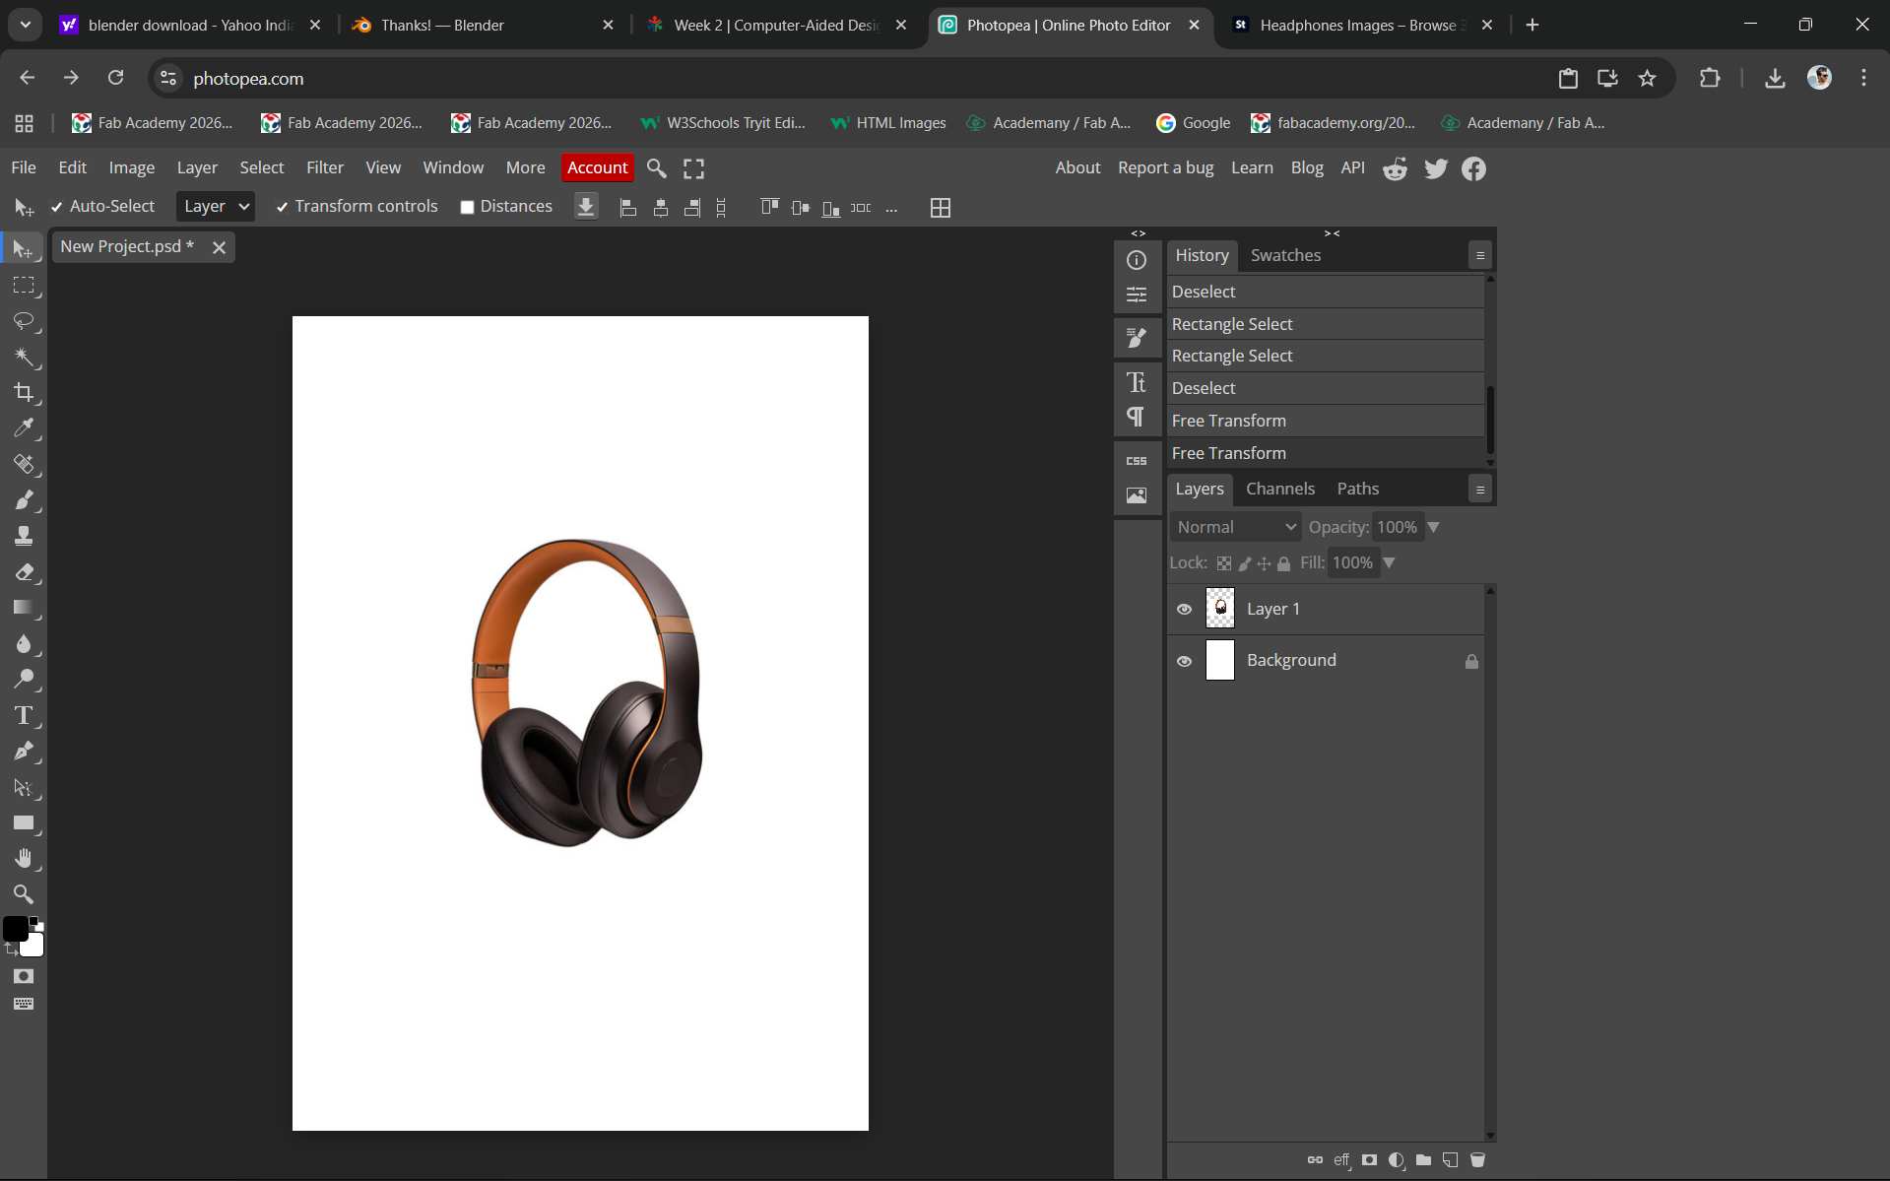Expand the Opacity slider arrow

coord(1434,527)
